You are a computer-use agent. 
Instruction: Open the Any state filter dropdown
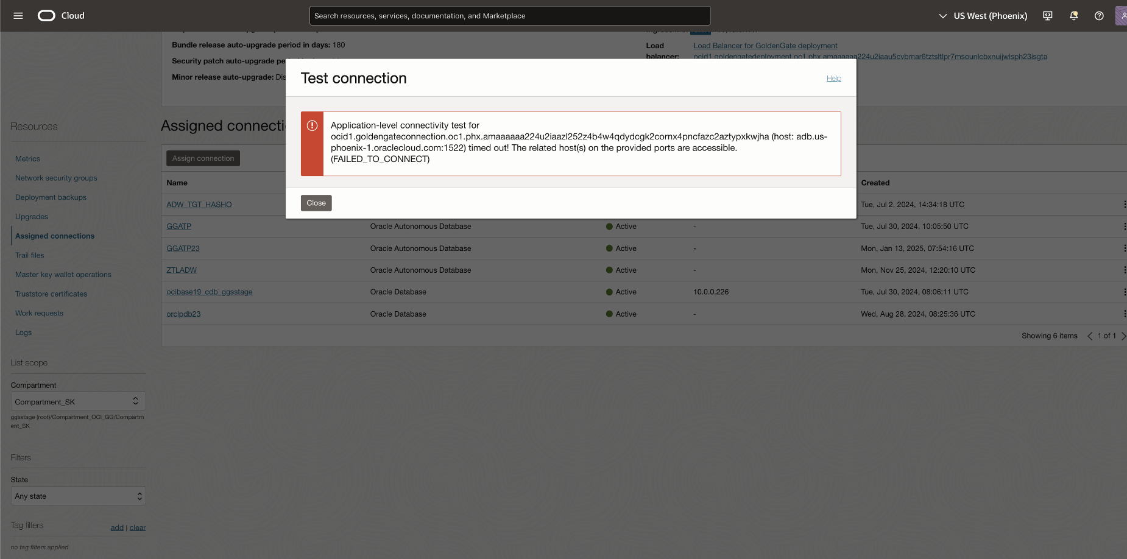point(78,496)
